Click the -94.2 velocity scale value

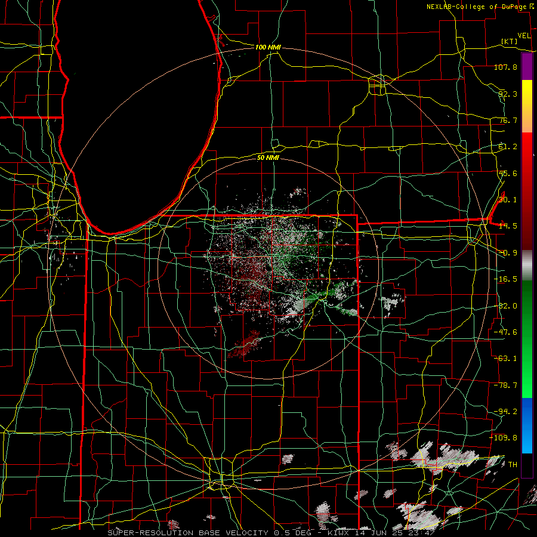(x=505, y=412)
